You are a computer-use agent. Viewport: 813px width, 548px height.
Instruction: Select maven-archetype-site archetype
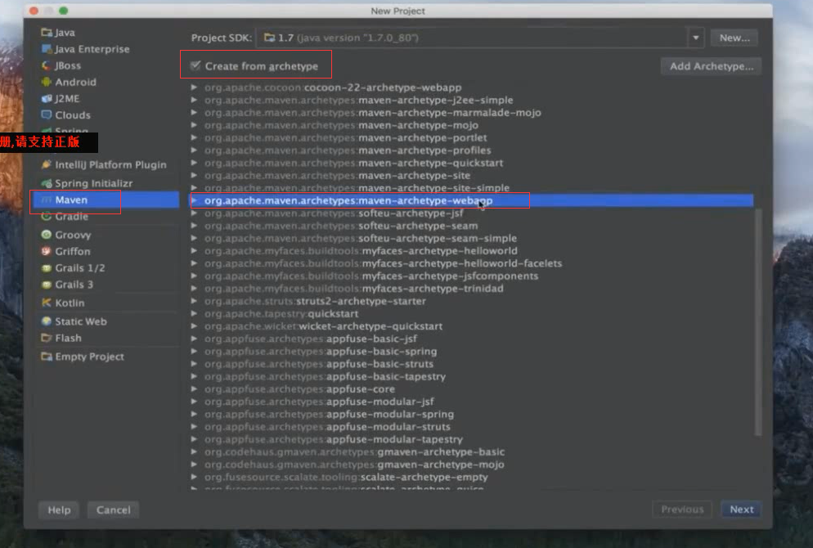pos(337,175)
